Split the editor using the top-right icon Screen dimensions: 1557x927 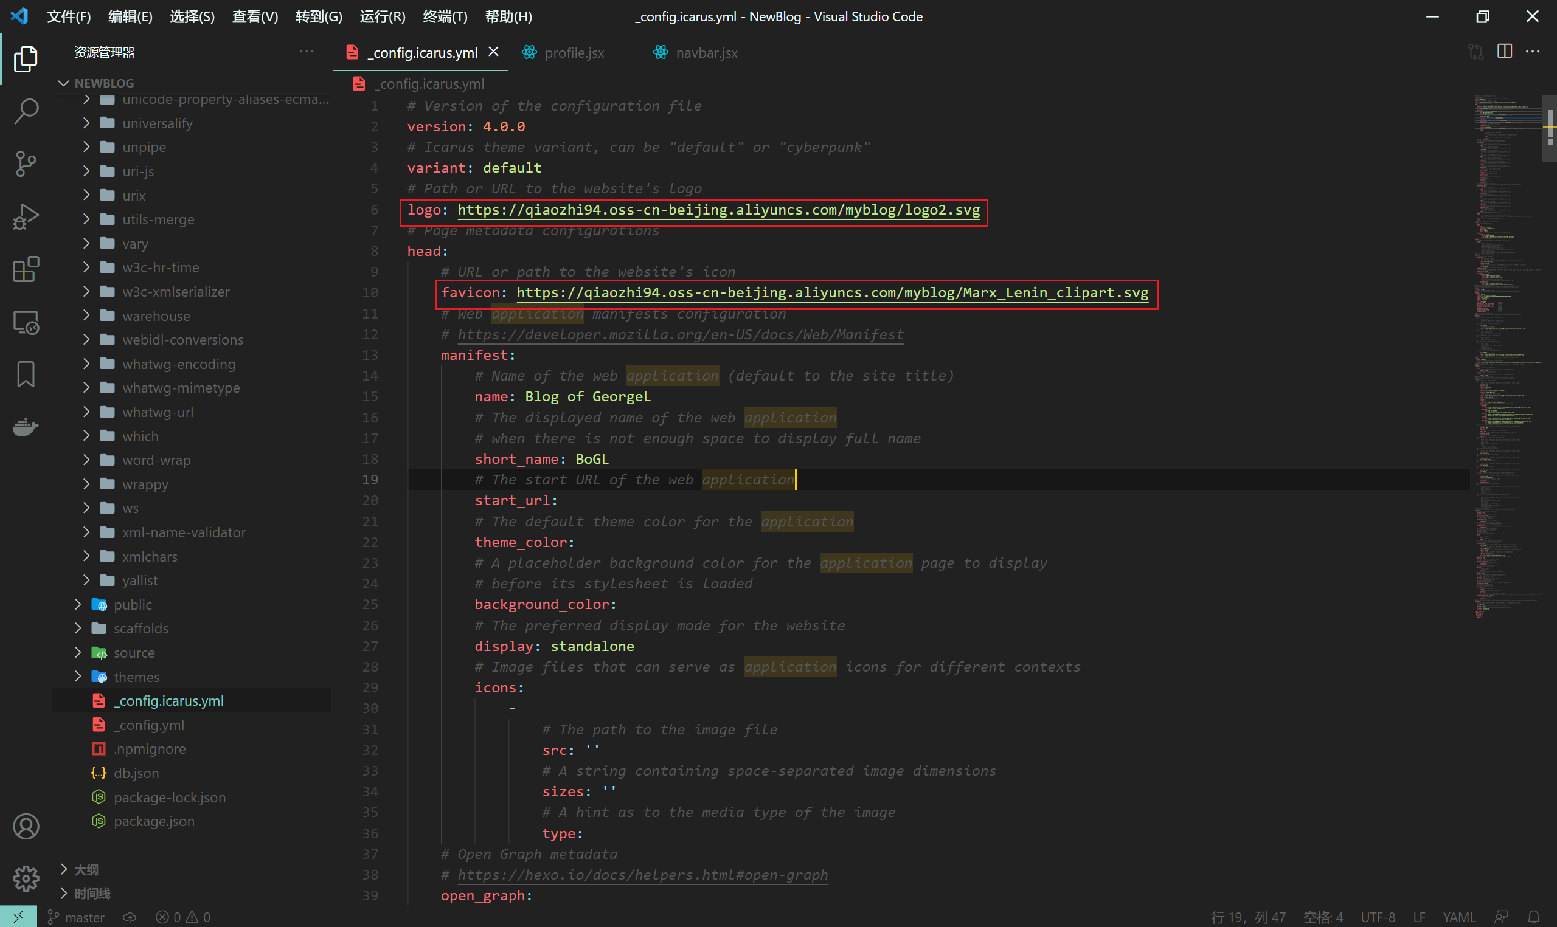[1505, 52]
